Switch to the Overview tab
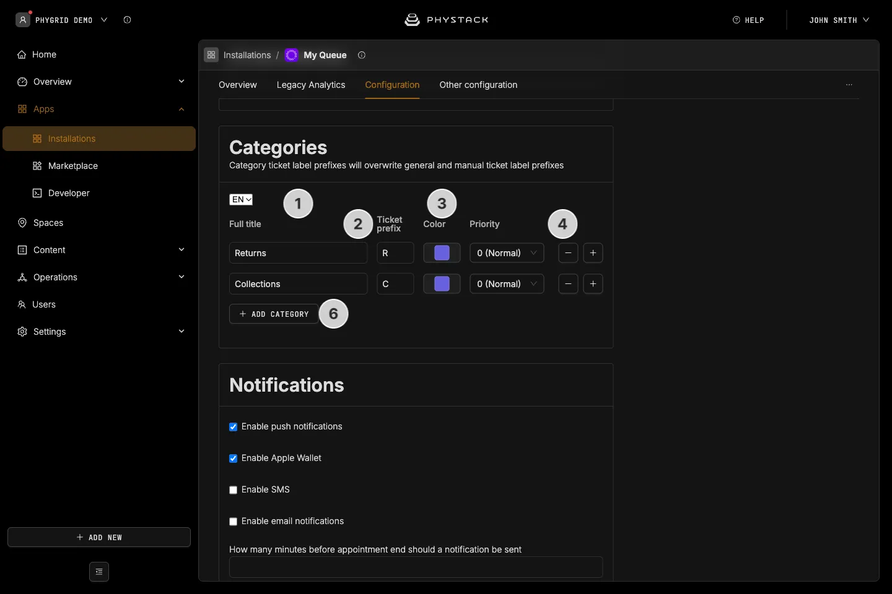892x594 pixels. (x=238, y=85)
